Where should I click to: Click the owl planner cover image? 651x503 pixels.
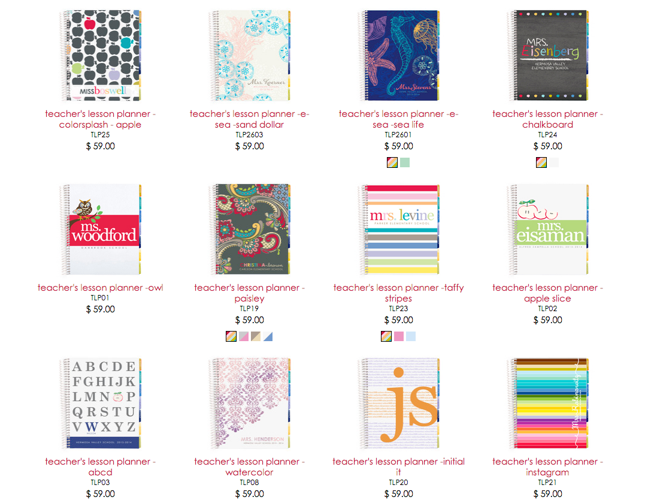point(101,230)
